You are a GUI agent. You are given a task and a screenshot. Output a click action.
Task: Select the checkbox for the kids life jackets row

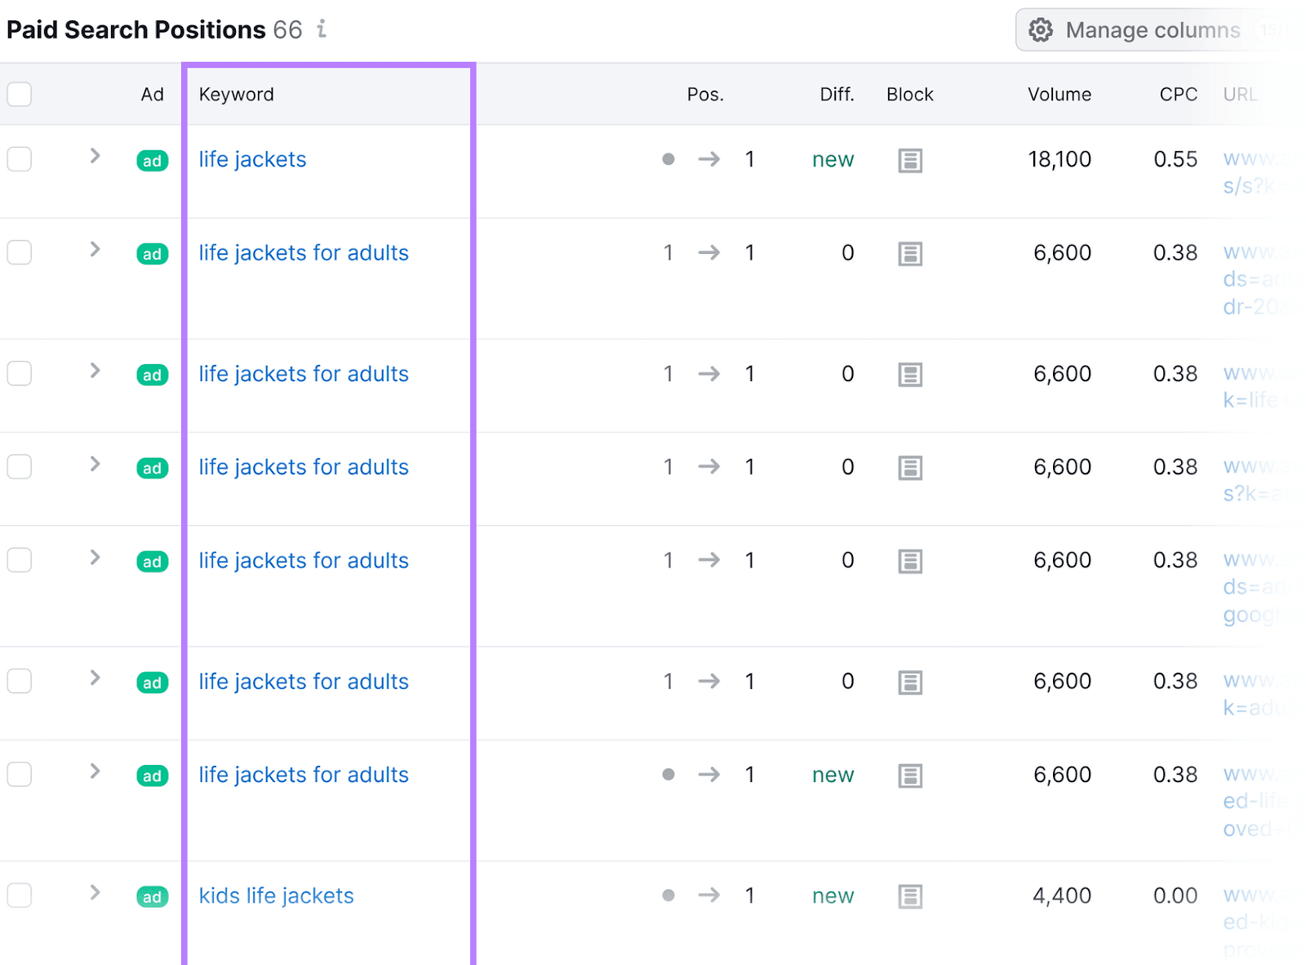click(20, 896)
